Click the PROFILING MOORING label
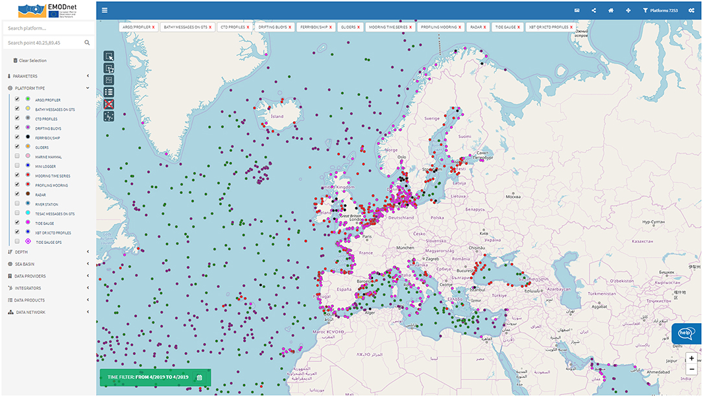This screenshot has width=703, height=397. click(x=52, y=186)
